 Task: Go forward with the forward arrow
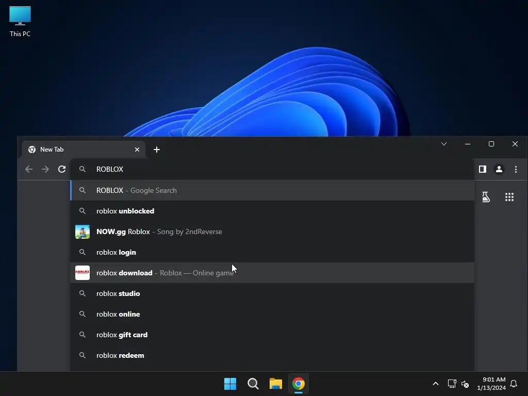45,169
